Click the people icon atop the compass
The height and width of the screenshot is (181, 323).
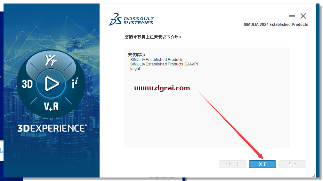(x=51, y=60)
